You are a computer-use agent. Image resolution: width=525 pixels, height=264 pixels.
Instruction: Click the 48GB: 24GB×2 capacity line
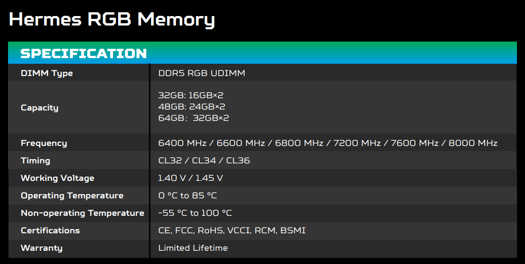192,107
